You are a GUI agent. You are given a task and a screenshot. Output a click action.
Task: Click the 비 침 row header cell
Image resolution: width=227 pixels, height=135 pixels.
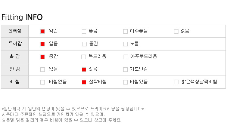click(15, 82)
